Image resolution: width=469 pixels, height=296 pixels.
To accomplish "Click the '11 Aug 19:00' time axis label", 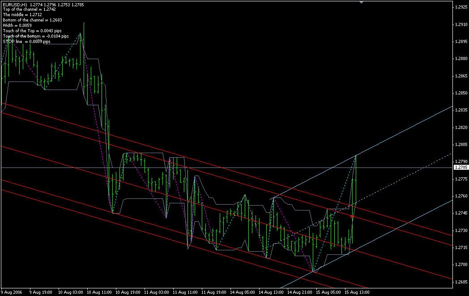I will tap(214, 292).
